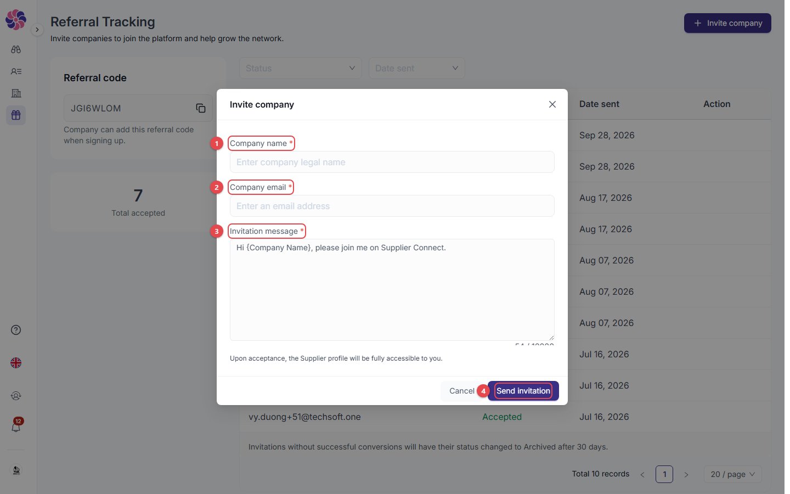Click into the Invitation message textarea
Screen dimensions: 790x494
392,290
